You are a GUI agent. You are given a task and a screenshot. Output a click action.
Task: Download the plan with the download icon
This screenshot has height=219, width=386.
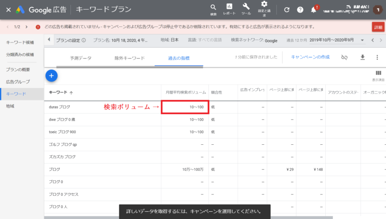point(362,57)
